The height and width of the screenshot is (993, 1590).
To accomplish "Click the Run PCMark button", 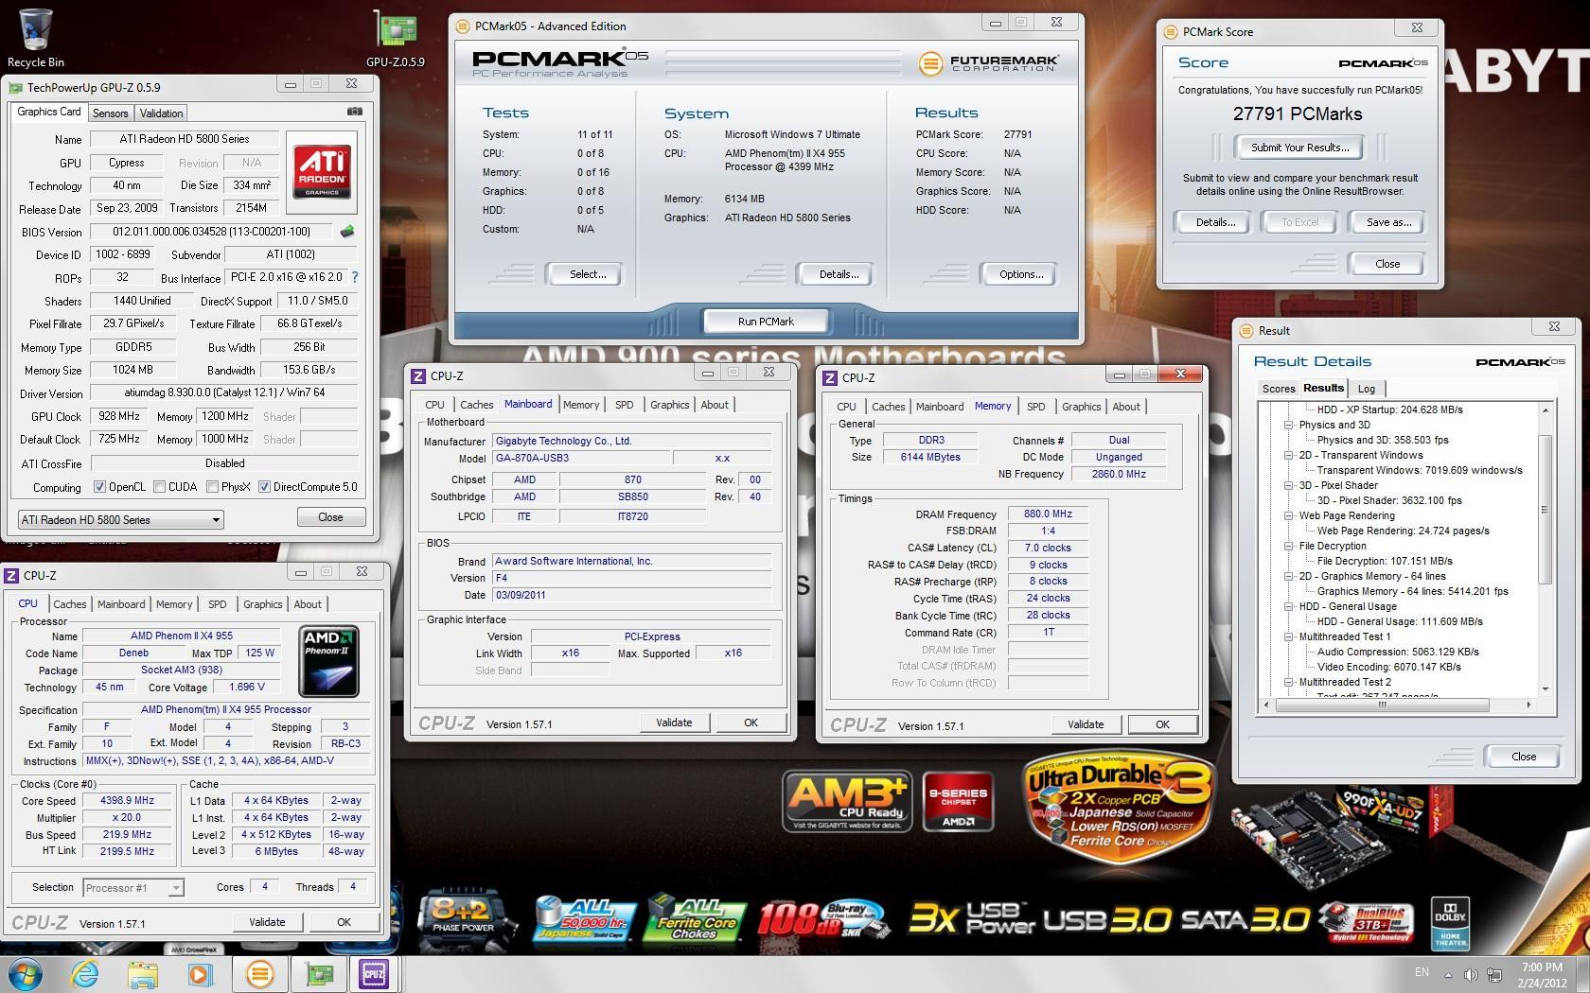I will pos(766,322).
